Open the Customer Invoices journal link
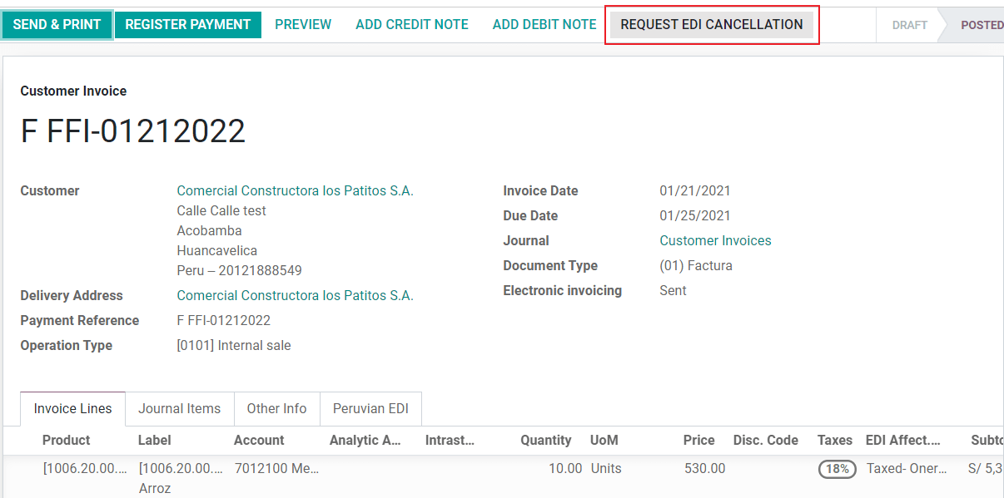1004x498 pixels. (715, 240)
